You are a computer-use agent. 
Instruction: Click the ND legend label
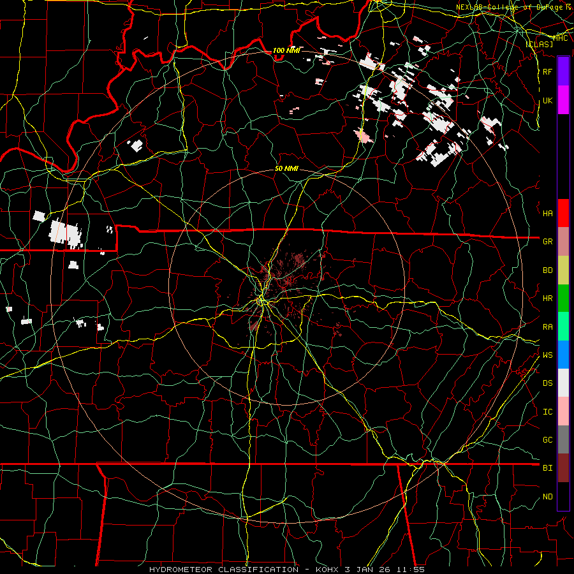point(547,497)
